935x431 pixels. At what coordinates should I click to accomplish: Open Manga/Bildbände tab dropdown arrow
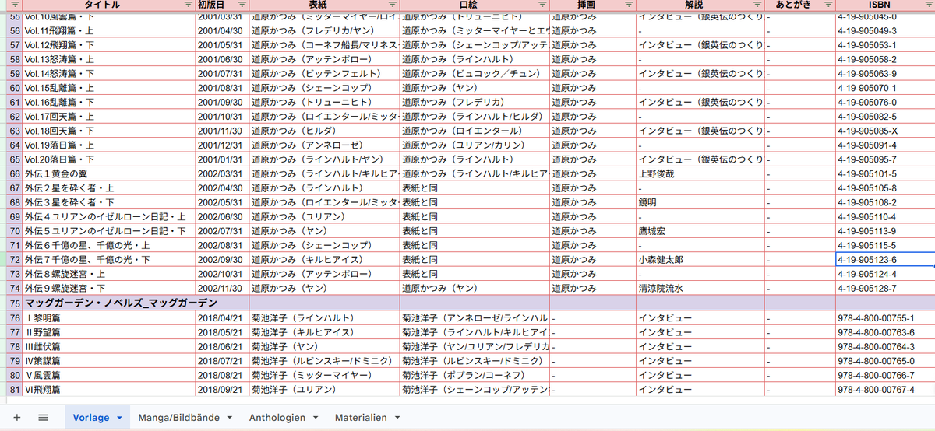[230, 419]
